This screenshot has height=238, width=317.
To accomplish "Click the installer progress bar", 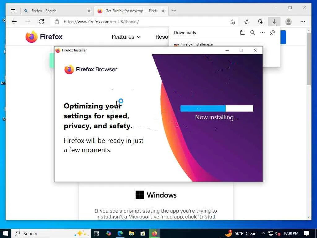I will click(x=217, y=108).
